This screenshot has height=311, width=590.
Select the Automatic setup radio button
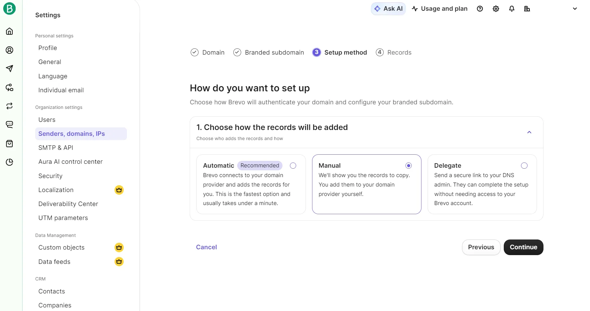point(293,165)
